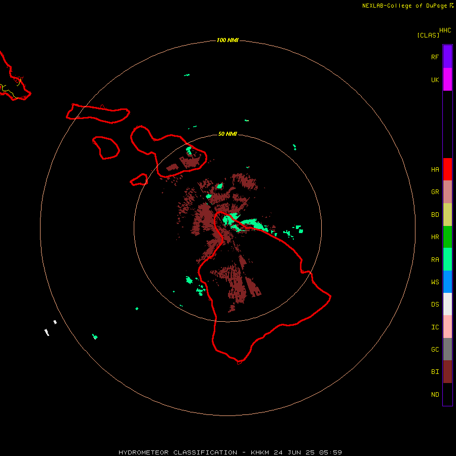456x456 pixels.
Task: Click the Hydrometeor Classification KHKM timestamp caption
Action: coord(230,452)
